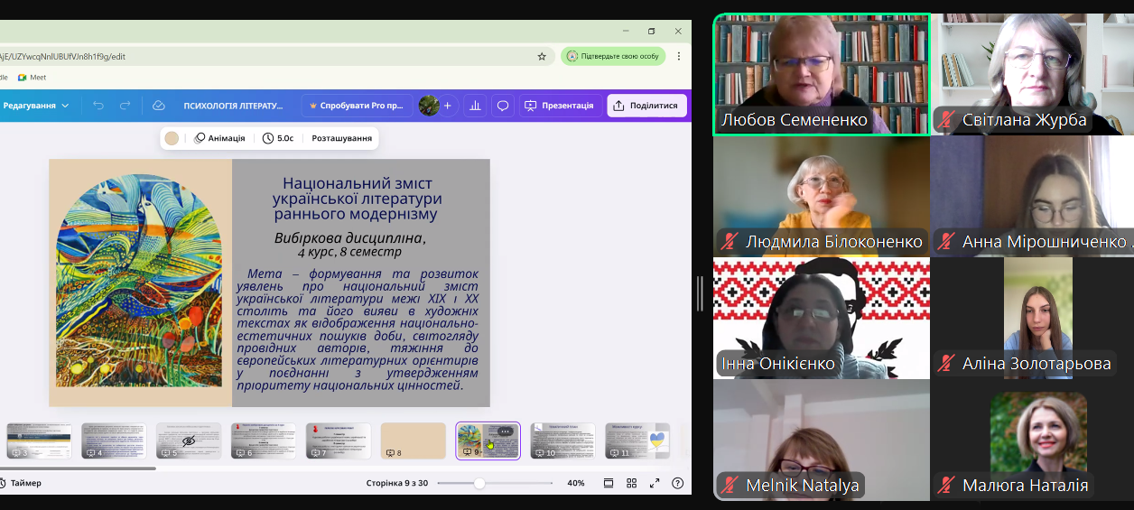Click the beige background color swatch

click(172, 138)
